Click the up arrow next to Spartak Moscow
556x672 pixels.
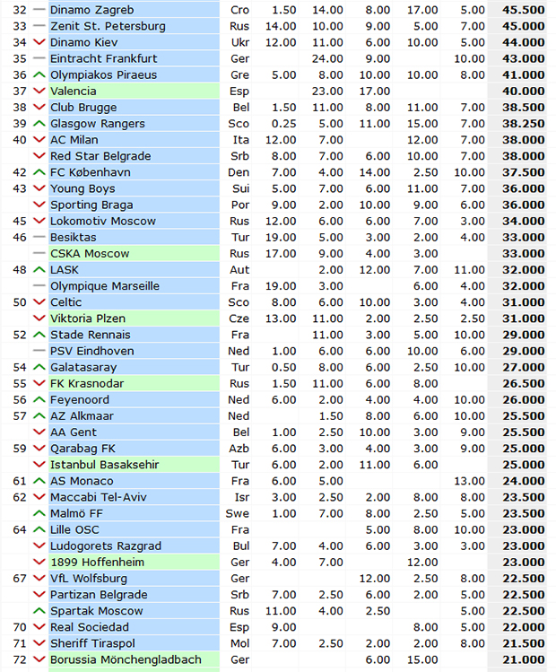tap(39, 611)
